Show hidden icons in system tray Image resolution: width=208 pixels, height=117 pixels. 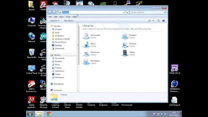pyautogui.click(x=150, y=114)
